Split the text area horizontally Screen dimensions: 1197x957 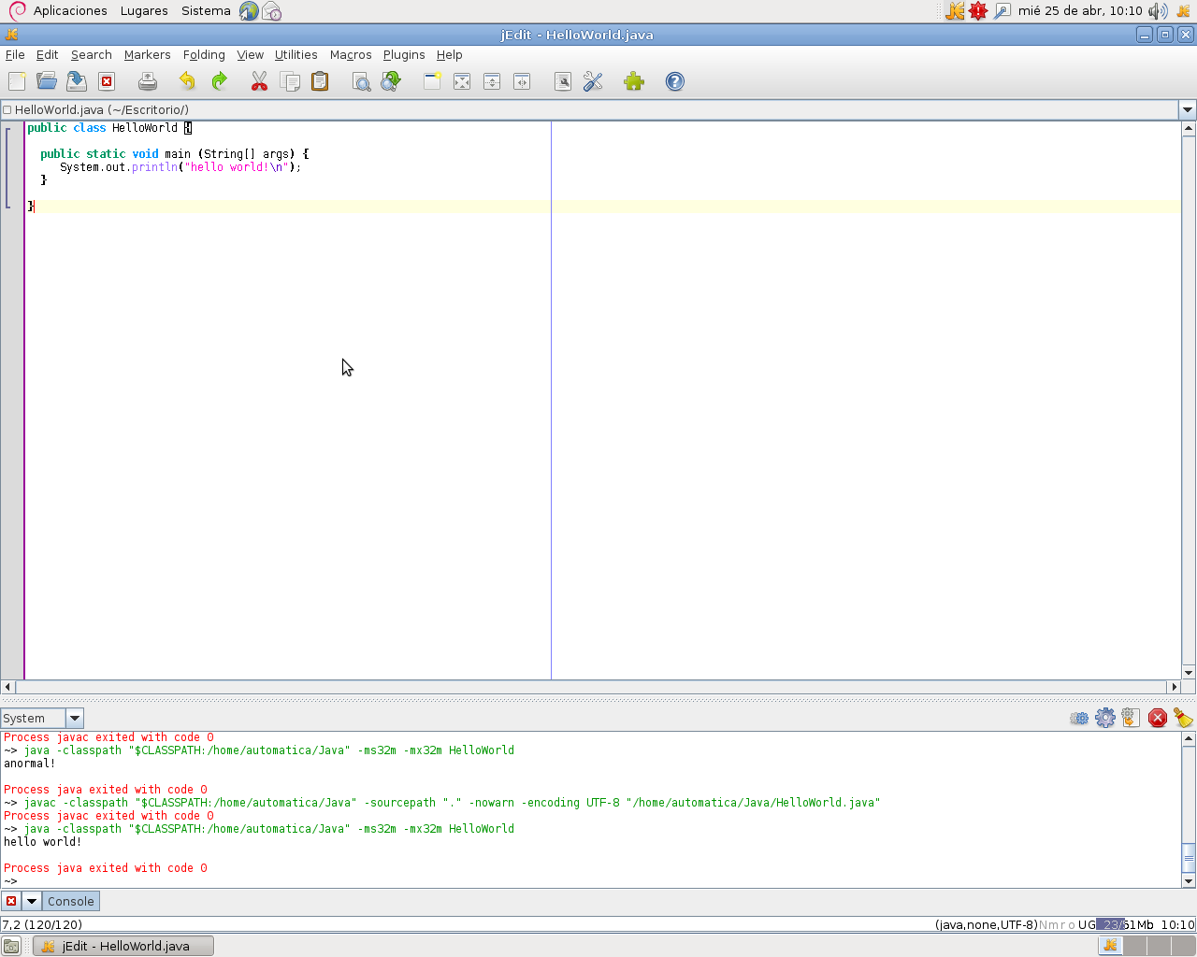coord(492,81)
